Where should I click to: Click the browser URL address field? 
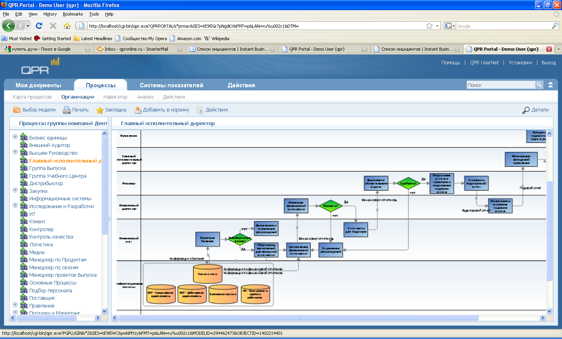point(256,26)
